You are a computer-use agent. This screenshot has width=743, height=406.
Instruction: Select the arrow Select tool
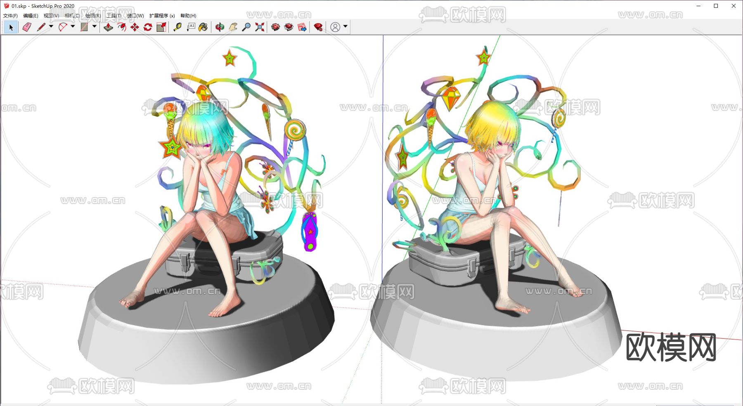pyautogui.click(x=11, y=27)
